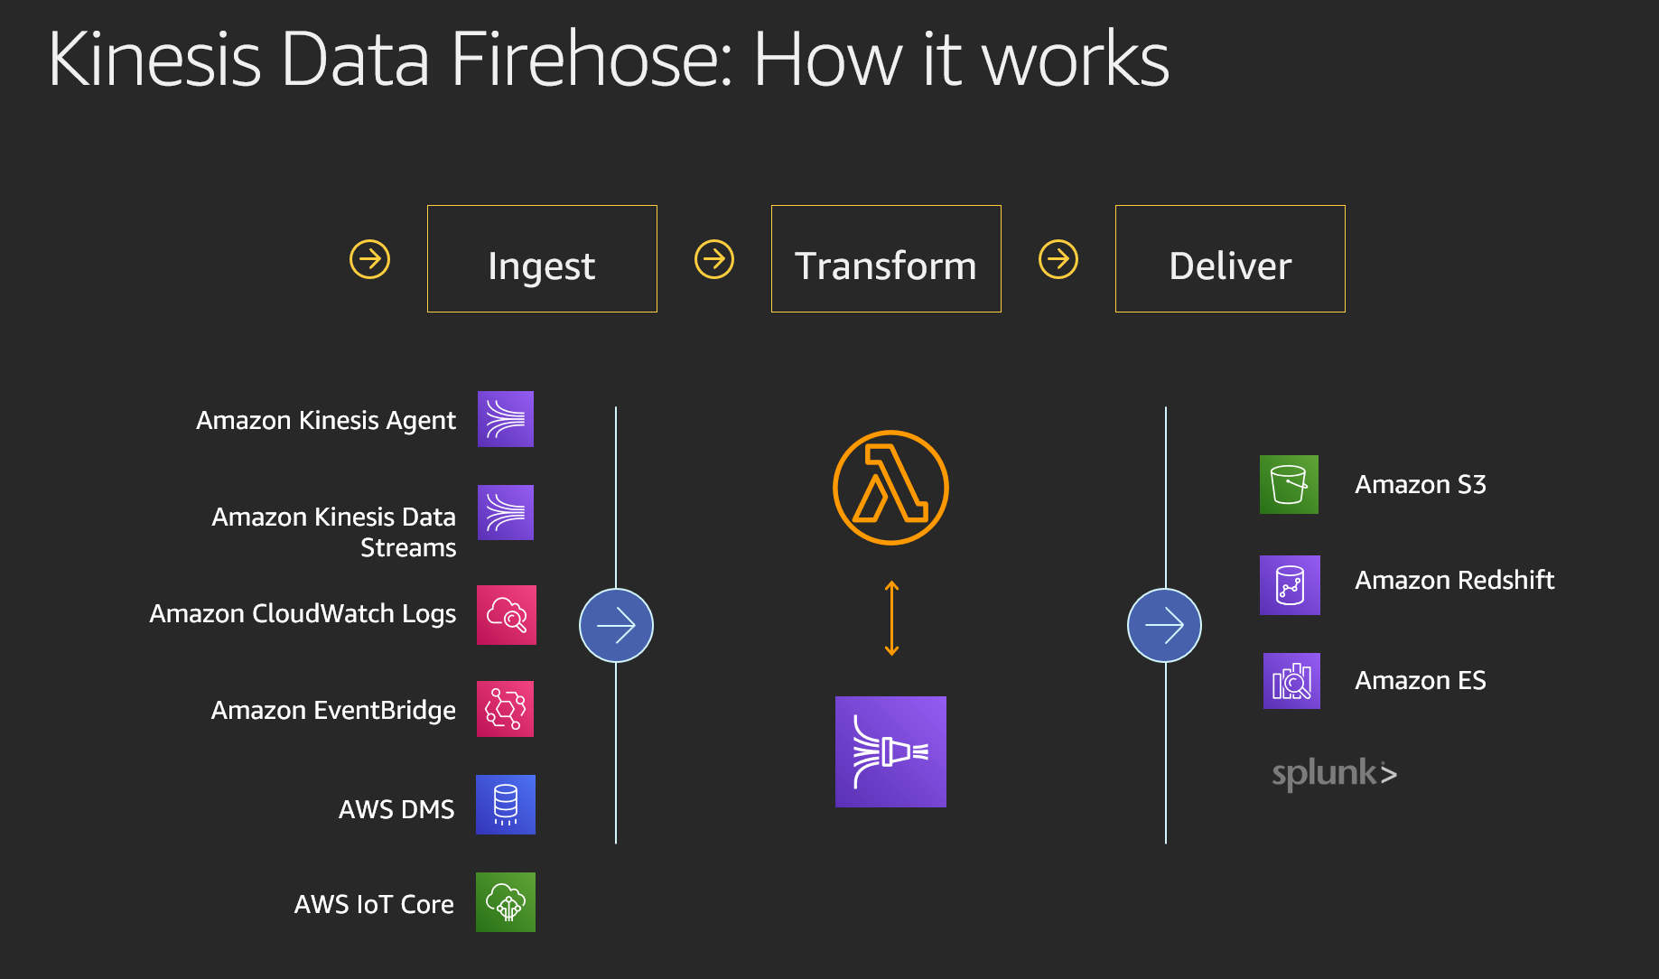Click the Amazon CloudWatch Logs label
Viewport: 1659px width, 979px height.
tap(303, 614)
